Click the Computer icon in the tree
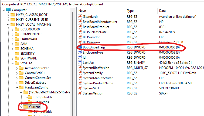 [8, 10]
